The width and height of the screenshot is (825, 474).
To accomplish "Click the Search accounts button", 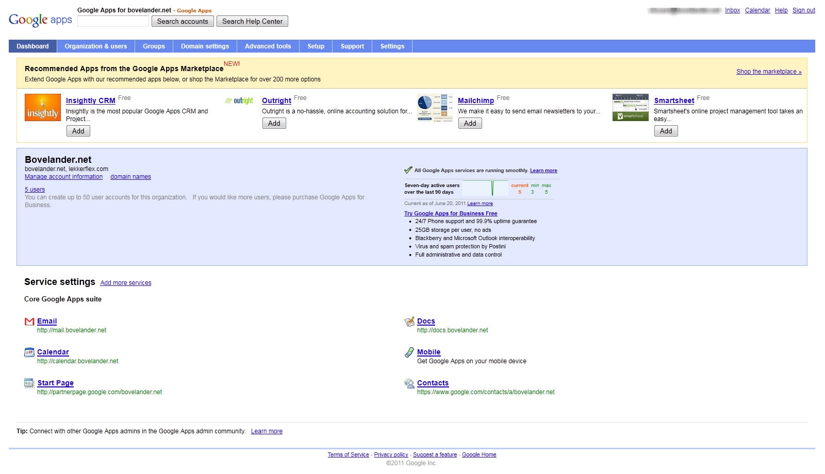I will (183, 21).
